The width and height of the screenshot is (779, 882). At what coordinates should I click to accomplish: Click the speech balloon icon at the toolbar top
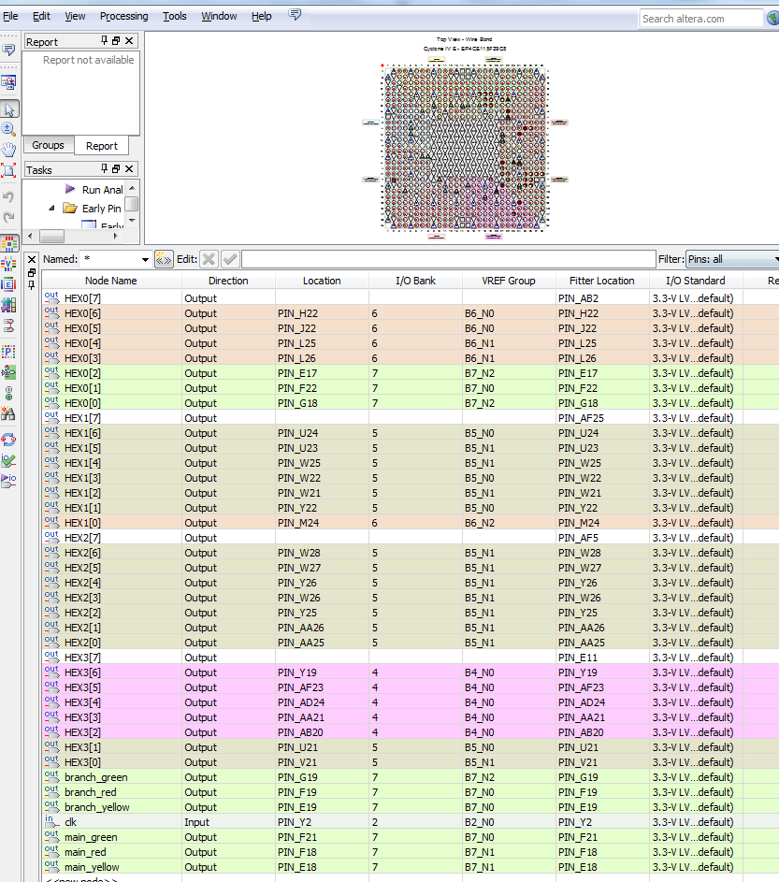pyautogui.click(x=8, y=51)
